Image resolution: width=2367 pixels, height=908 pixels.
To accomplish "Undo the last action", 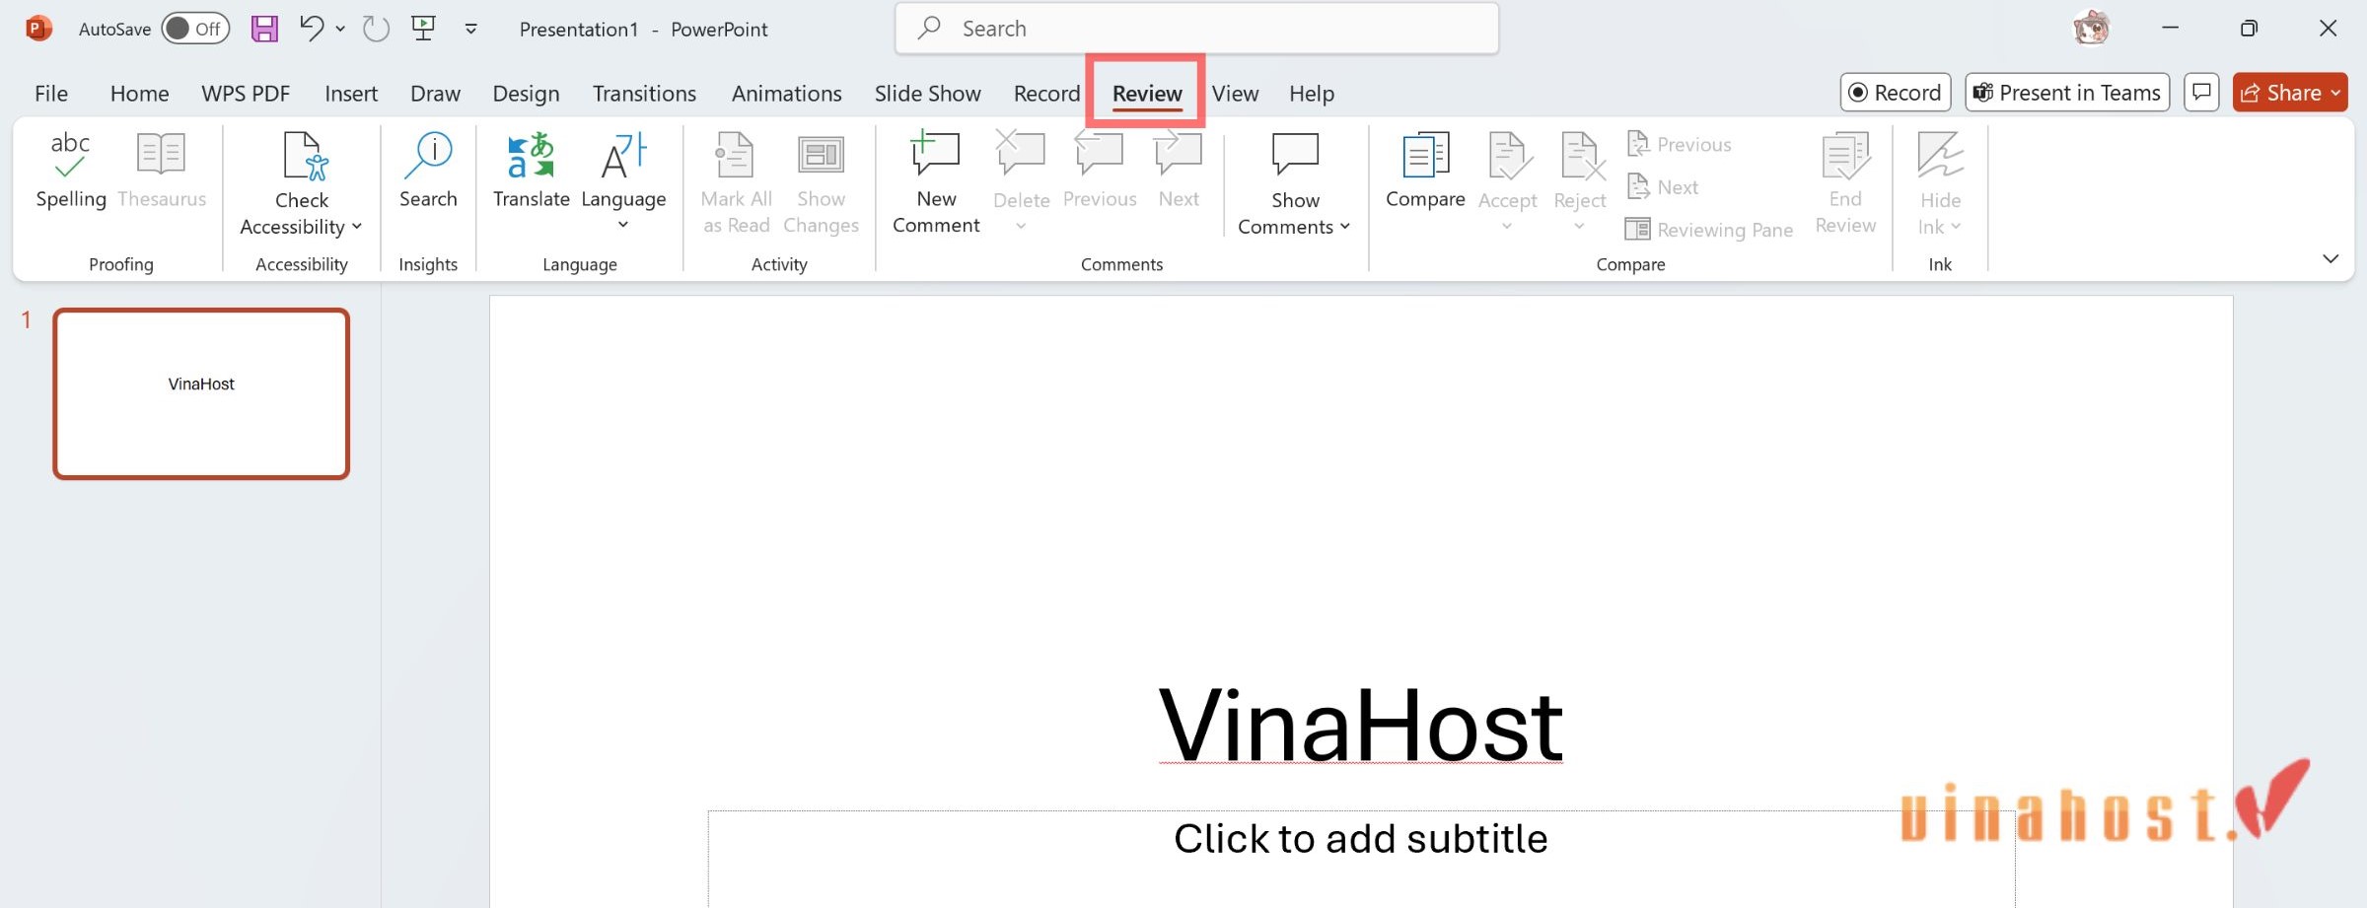I will coord(312,29).
